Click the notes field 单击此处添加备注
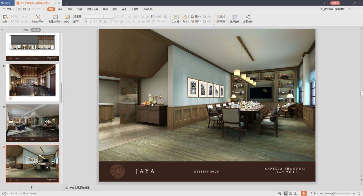 coord(79,188)
